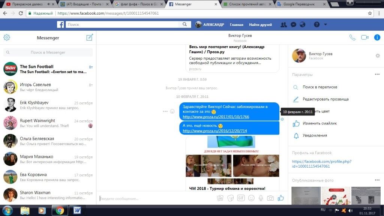Viewport: 384px width, 216px height.
Task: Expand Параметры section options dots
Action: coord(377,74)
